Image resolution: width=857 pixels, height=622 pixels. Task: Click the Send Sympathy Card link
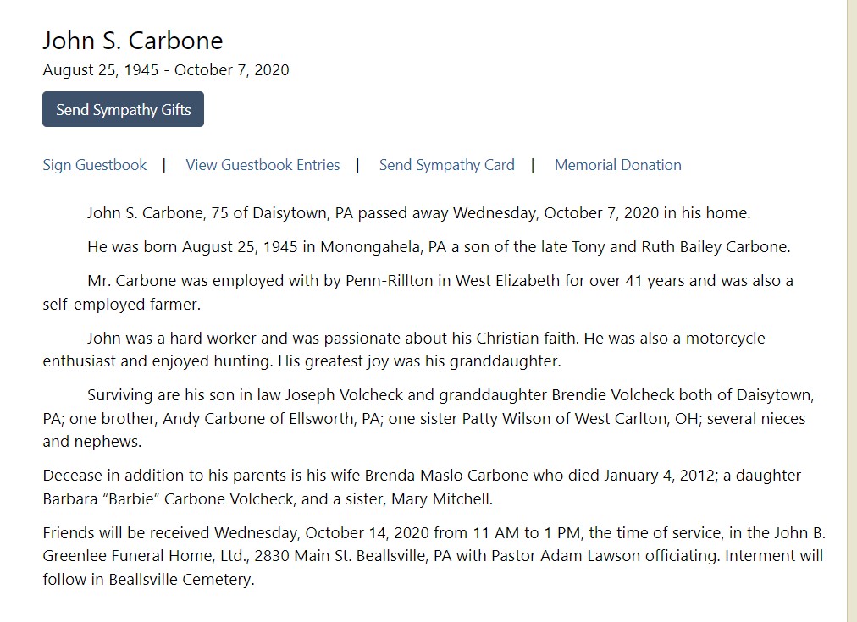[446, 165]
